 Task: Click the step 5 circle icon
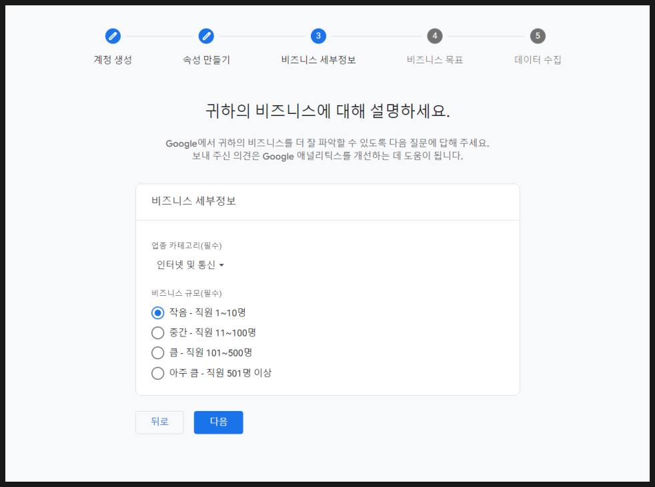point(538,36)
